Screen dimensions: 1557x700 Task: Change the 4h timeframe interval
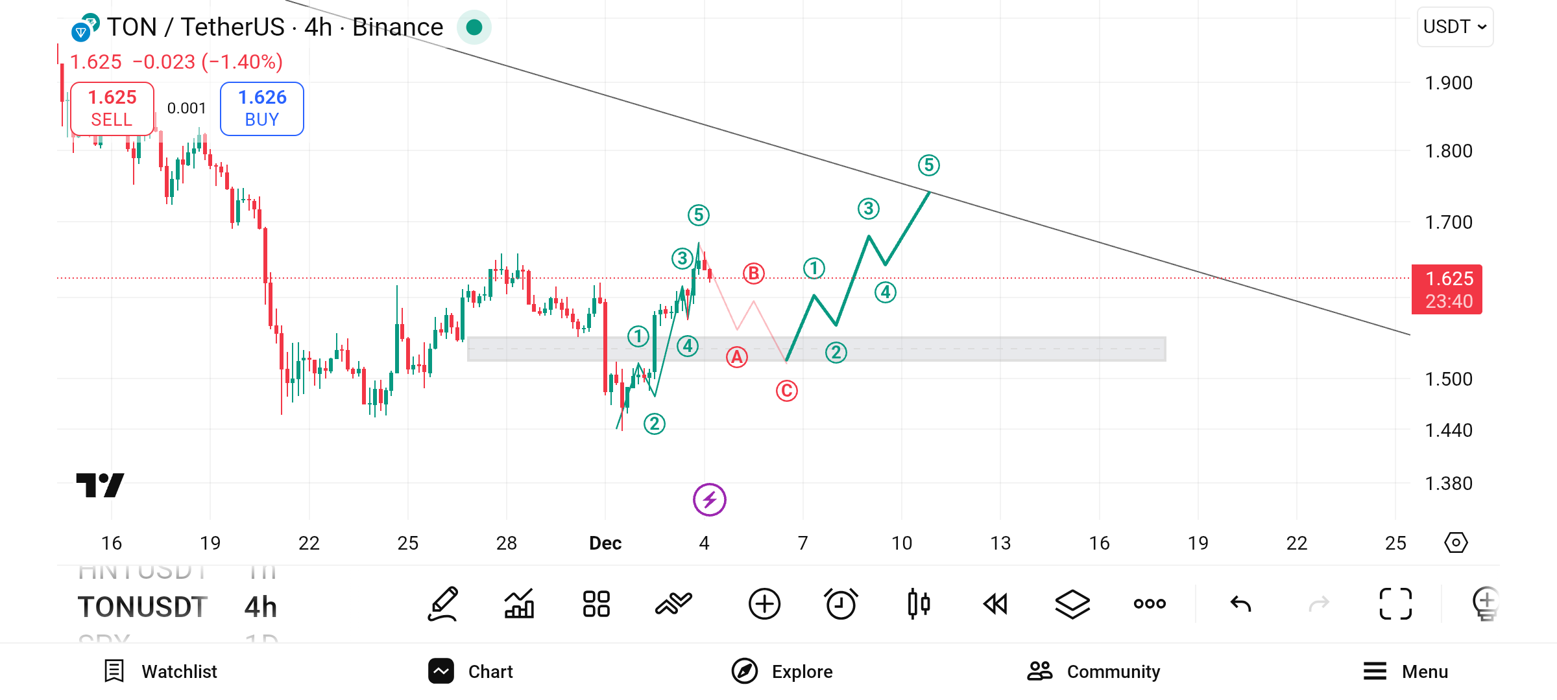click(261, 607)
